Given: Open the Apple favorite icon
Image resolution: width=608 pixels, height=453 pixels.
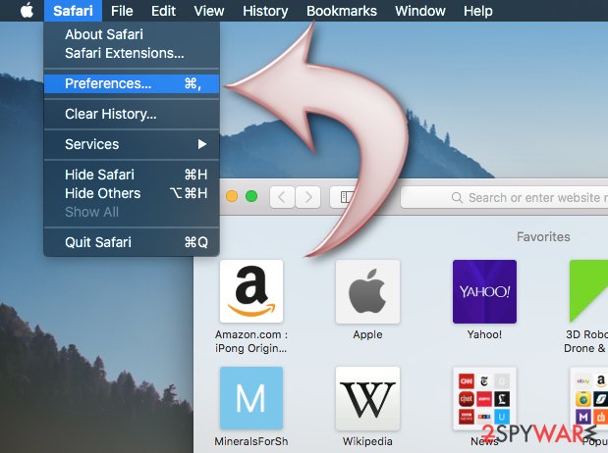Looking at the screenshot, I should [x=367, y=291].
